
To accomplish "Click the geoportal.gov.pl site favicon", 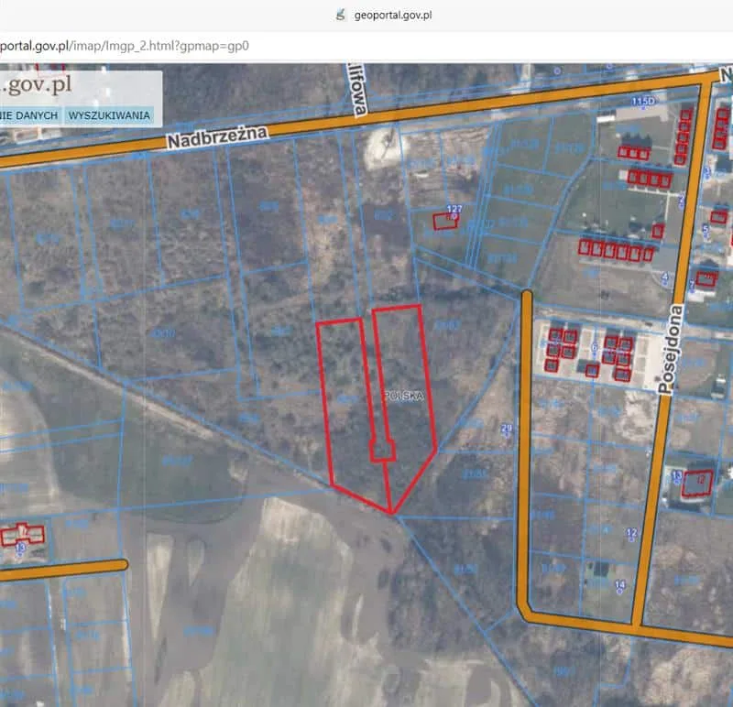I will (x=341, y=16).
